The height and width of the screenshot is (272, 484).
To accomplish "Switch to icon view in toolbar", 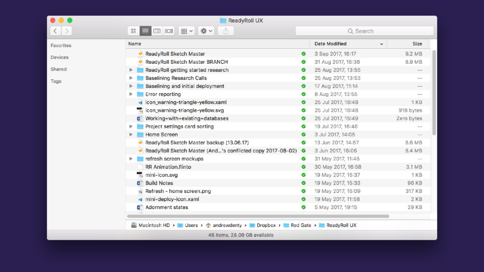I will coord(134,31).
